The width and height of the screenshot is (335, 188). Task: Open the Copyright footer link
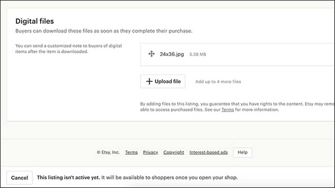click(x=174, y=152)
